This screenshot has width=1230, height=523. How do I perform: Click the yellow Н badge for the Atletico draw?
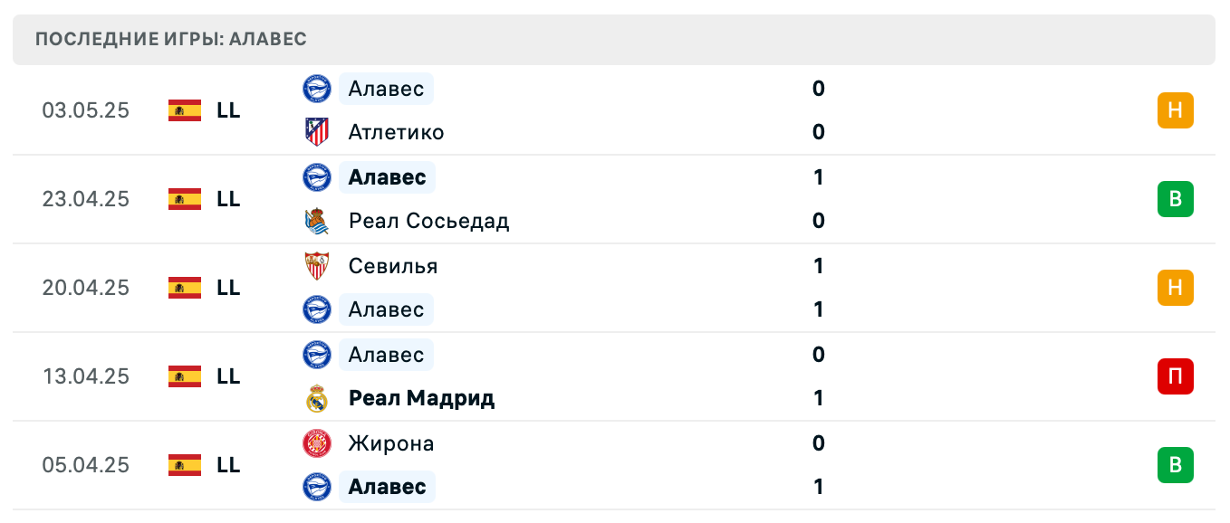click(x=1176, y=110)
